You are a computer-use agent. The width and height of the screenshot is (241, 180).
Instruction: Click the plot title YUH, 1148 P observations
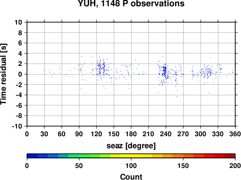(131, 3)
